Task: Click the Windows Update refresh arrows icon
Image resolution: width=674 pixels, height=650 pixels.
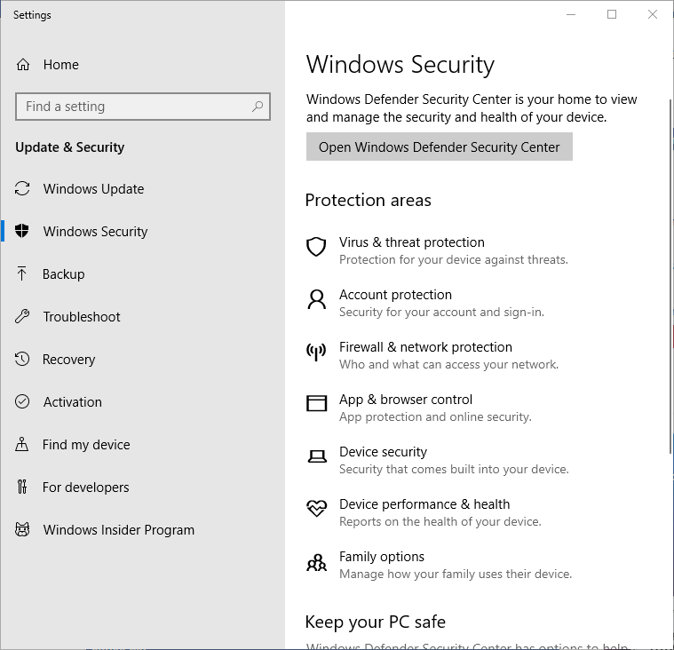Action: (x=22, y=188)
